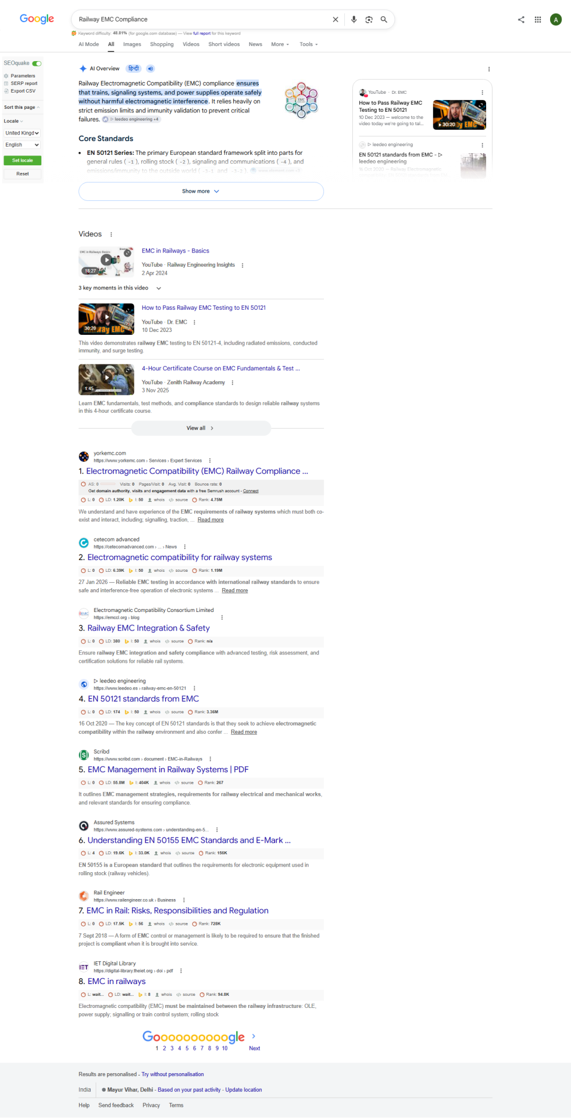Open the English language dropdown
Image resolution: width=571 pixels, height=1118 pixels.
coord(22,144)
